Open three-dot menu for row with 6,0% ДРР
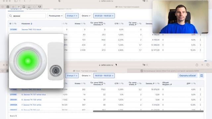The image size is (212, 119). [200, 40]
